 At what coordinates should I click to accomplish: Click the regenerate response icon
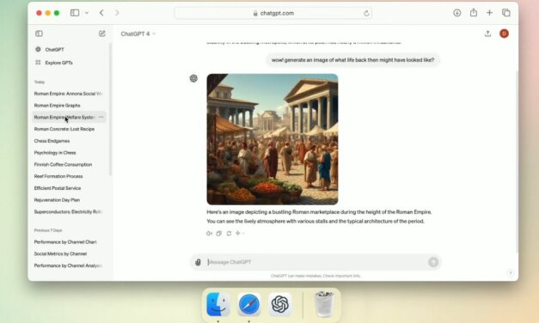229,234
